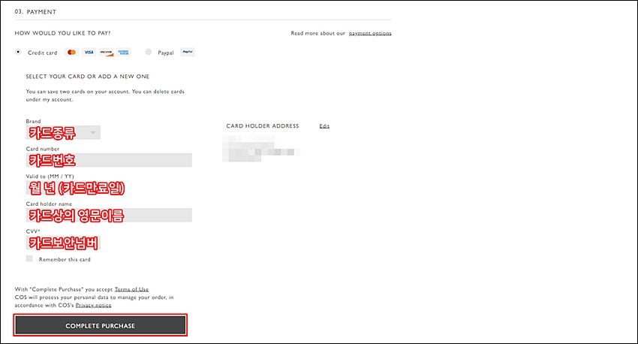This screenshot has height=344, width=638.
Task: Click the Complete Purchase button
Action: 100,325
